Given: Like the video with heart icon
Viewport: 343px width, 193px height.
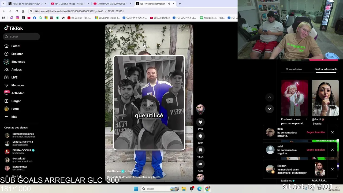Looking at the screenshot, I should [x=200, y=122].
